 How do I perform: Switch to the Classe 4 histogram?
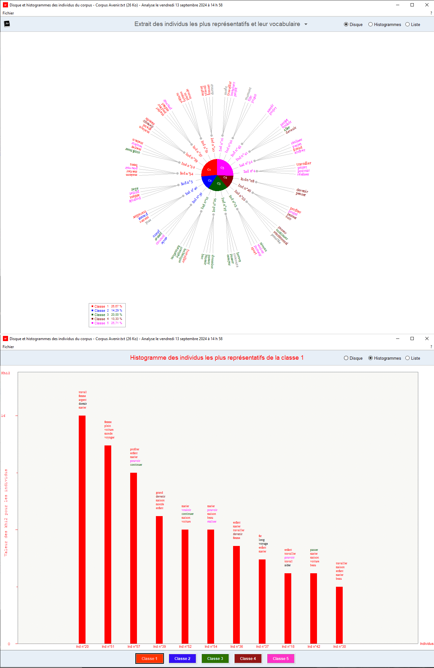coord(248,658)
